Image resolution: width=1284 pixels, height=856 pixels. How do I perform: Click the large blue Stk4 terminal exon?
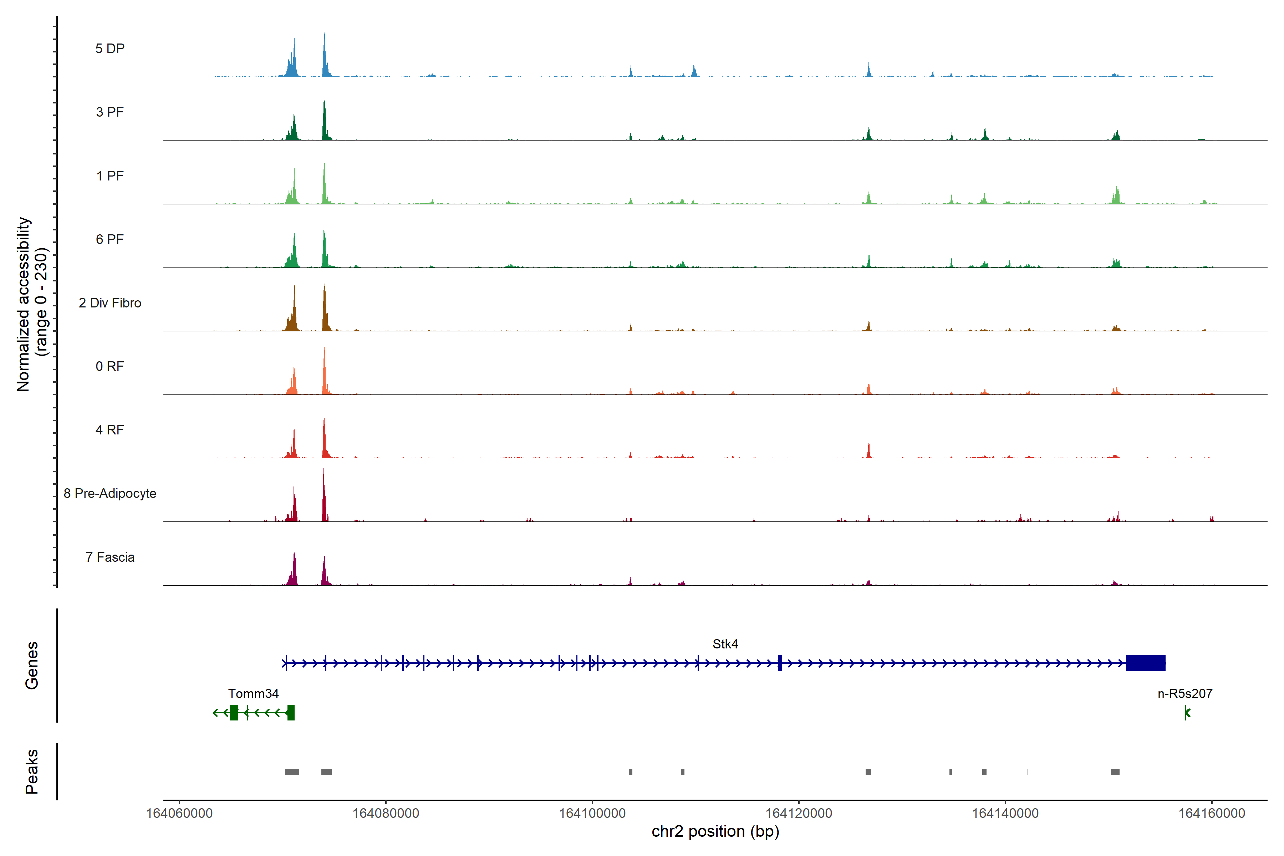(x=1145, y=663)
